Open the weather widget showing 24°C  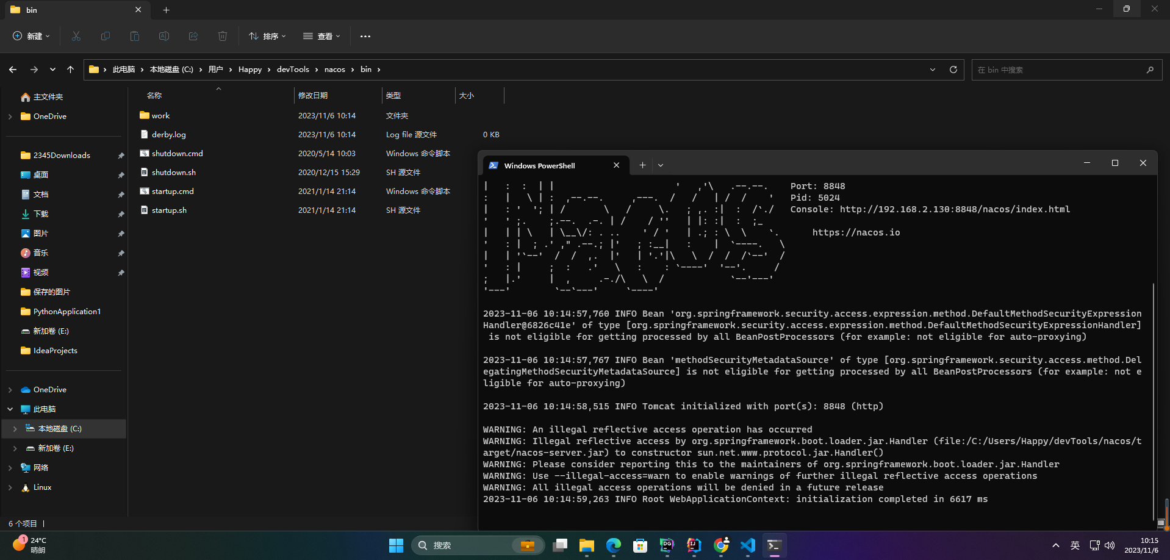point(29,545)
